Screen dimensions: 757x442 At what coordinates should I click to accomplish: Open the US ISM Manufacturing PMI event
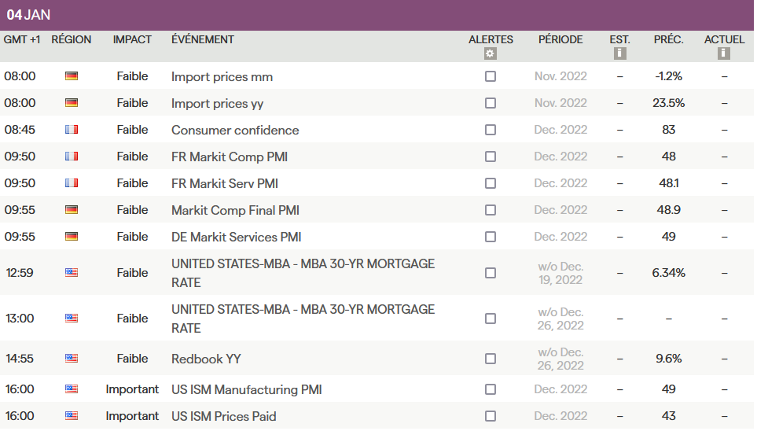point(246,389)
